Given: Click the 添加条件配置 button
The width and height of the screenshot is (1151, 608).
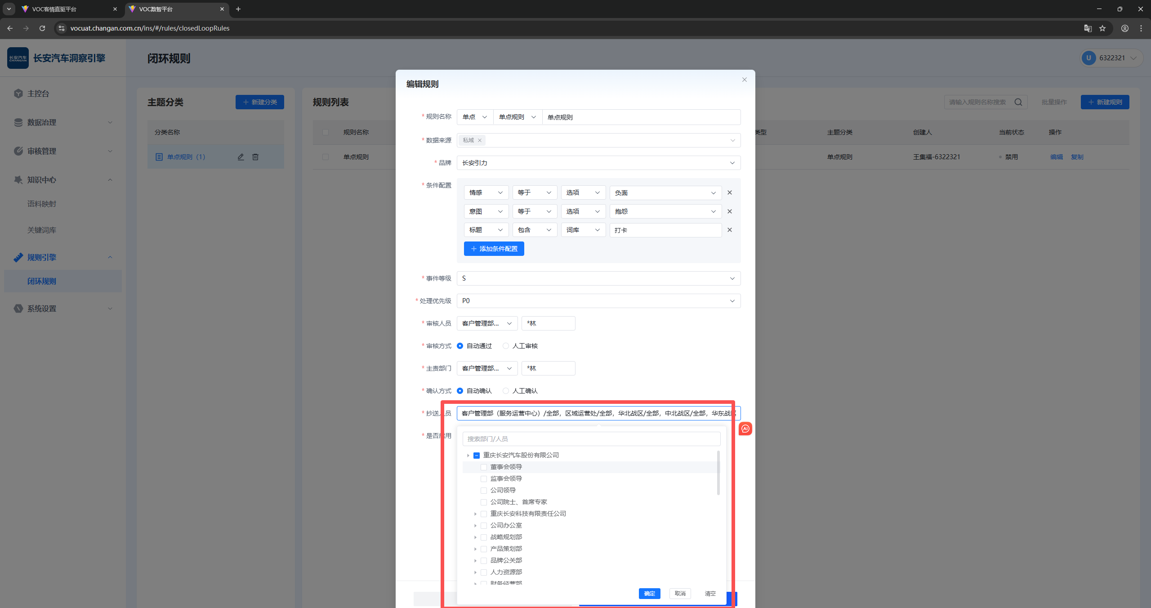Looking at the screenshot, I should pyautogui.click(x=494, y=249).
